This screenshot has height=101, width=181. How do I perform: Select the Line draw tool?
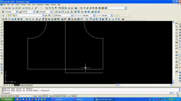2,24
